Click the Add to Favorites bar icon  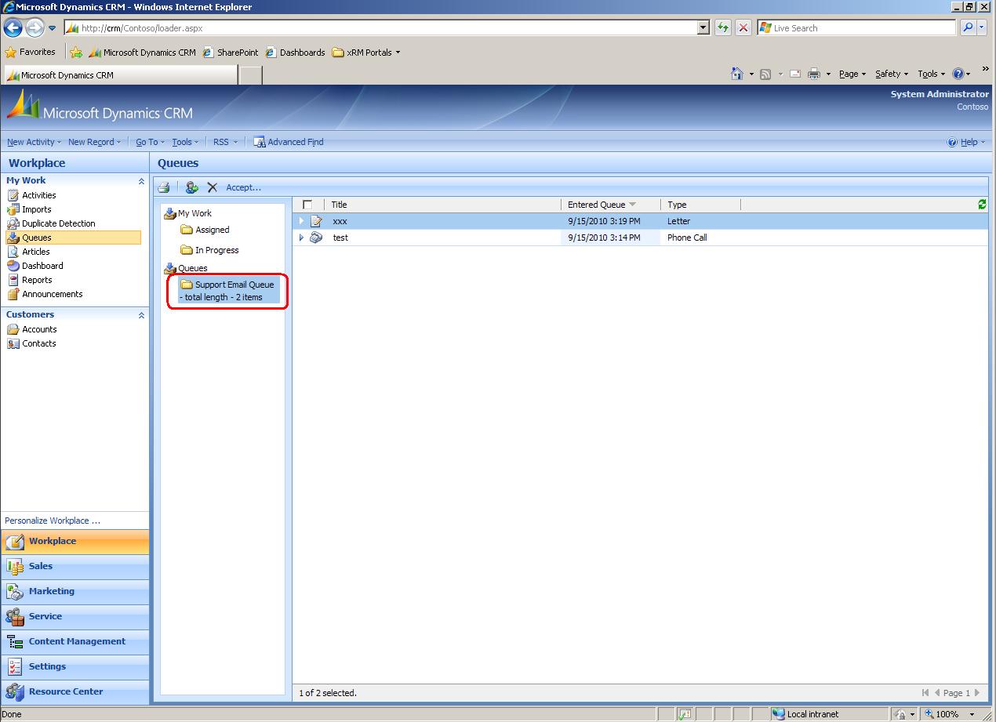coord(76,53)
